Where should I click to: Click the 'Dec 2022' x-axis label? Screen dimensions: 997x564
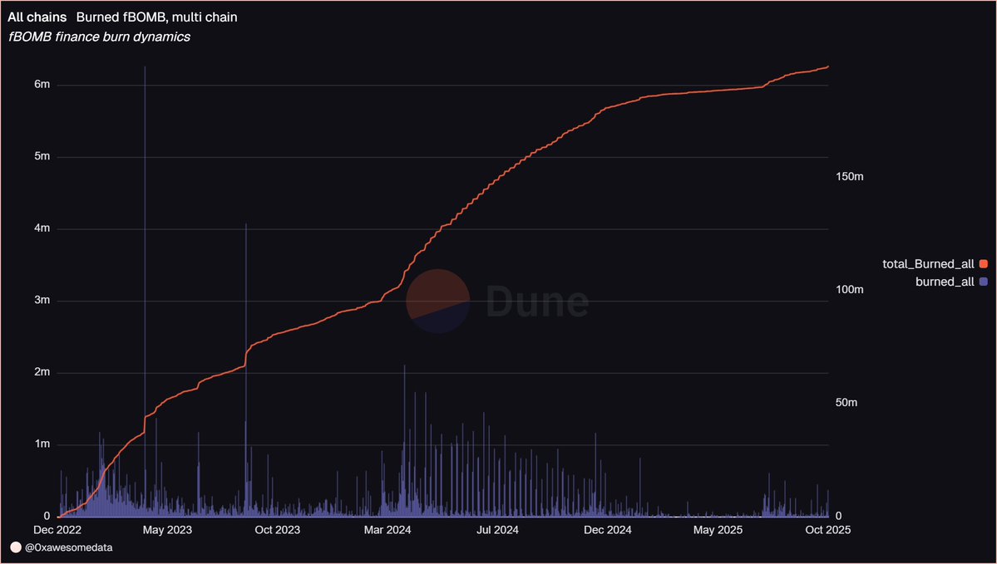pos(58,530)
